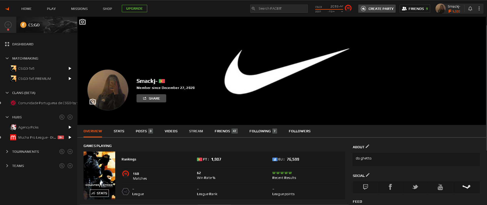Click the green Upgrade button
The image size is (487, 205).
pos(135,8)
